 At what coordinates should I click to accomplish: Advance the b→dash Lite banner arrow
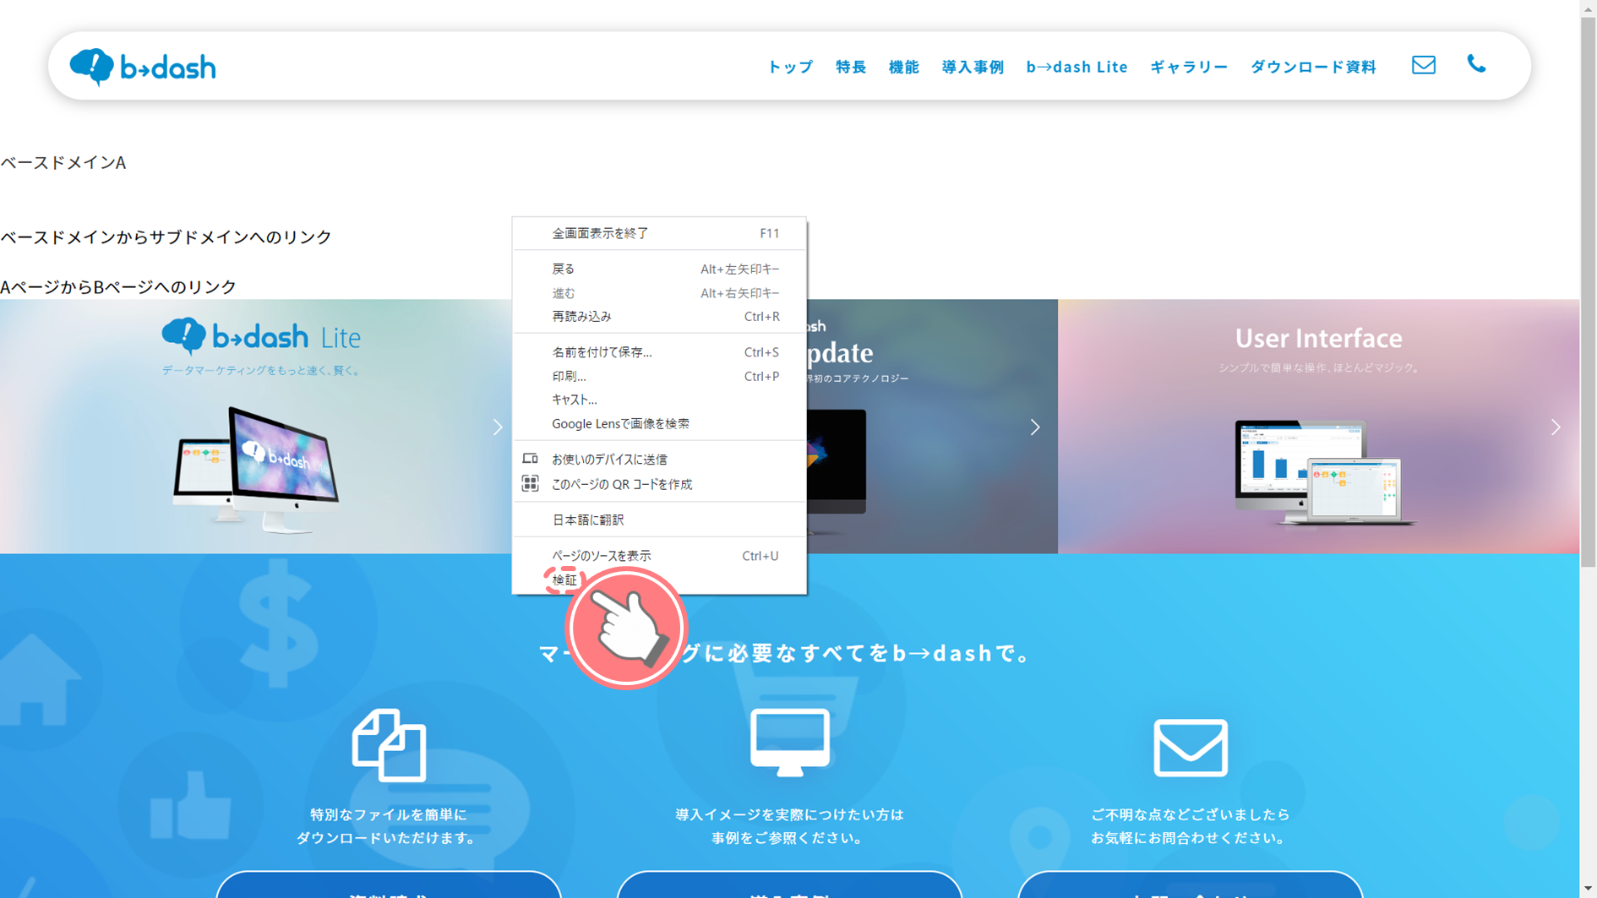[498, 427]
